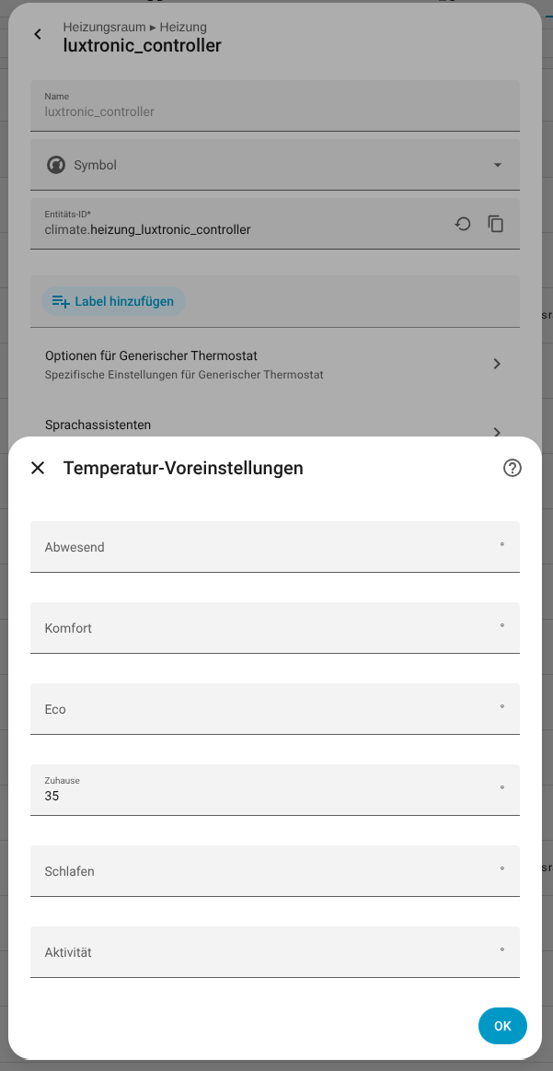Viewport: 553px width, 1071px height.
Task: Reset the entity ID with restore icon
Action: pyautogui.click(x=463, y=224)
